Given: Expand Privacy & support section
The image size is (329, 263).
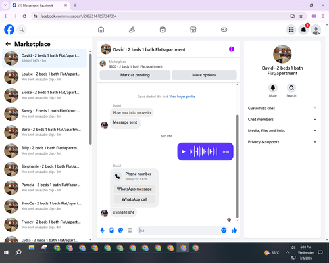Looking at the screenshot, I should point(282,142).
